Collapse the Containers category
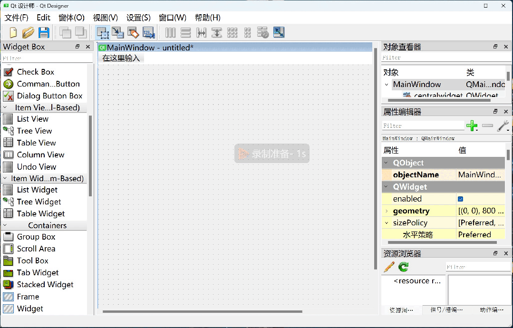This screenshot has height=328, width=513. click(x=5, y=225)
